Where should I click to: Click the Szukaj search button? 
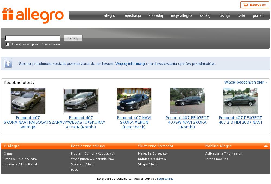click(x=73, y=38)
